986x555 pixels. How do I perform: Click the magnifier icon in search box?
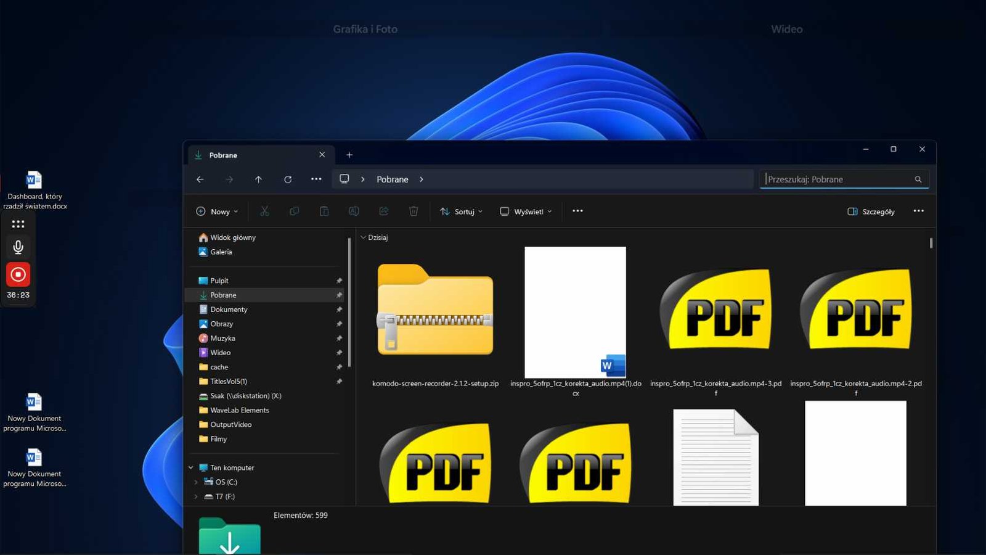pos(918,179)
